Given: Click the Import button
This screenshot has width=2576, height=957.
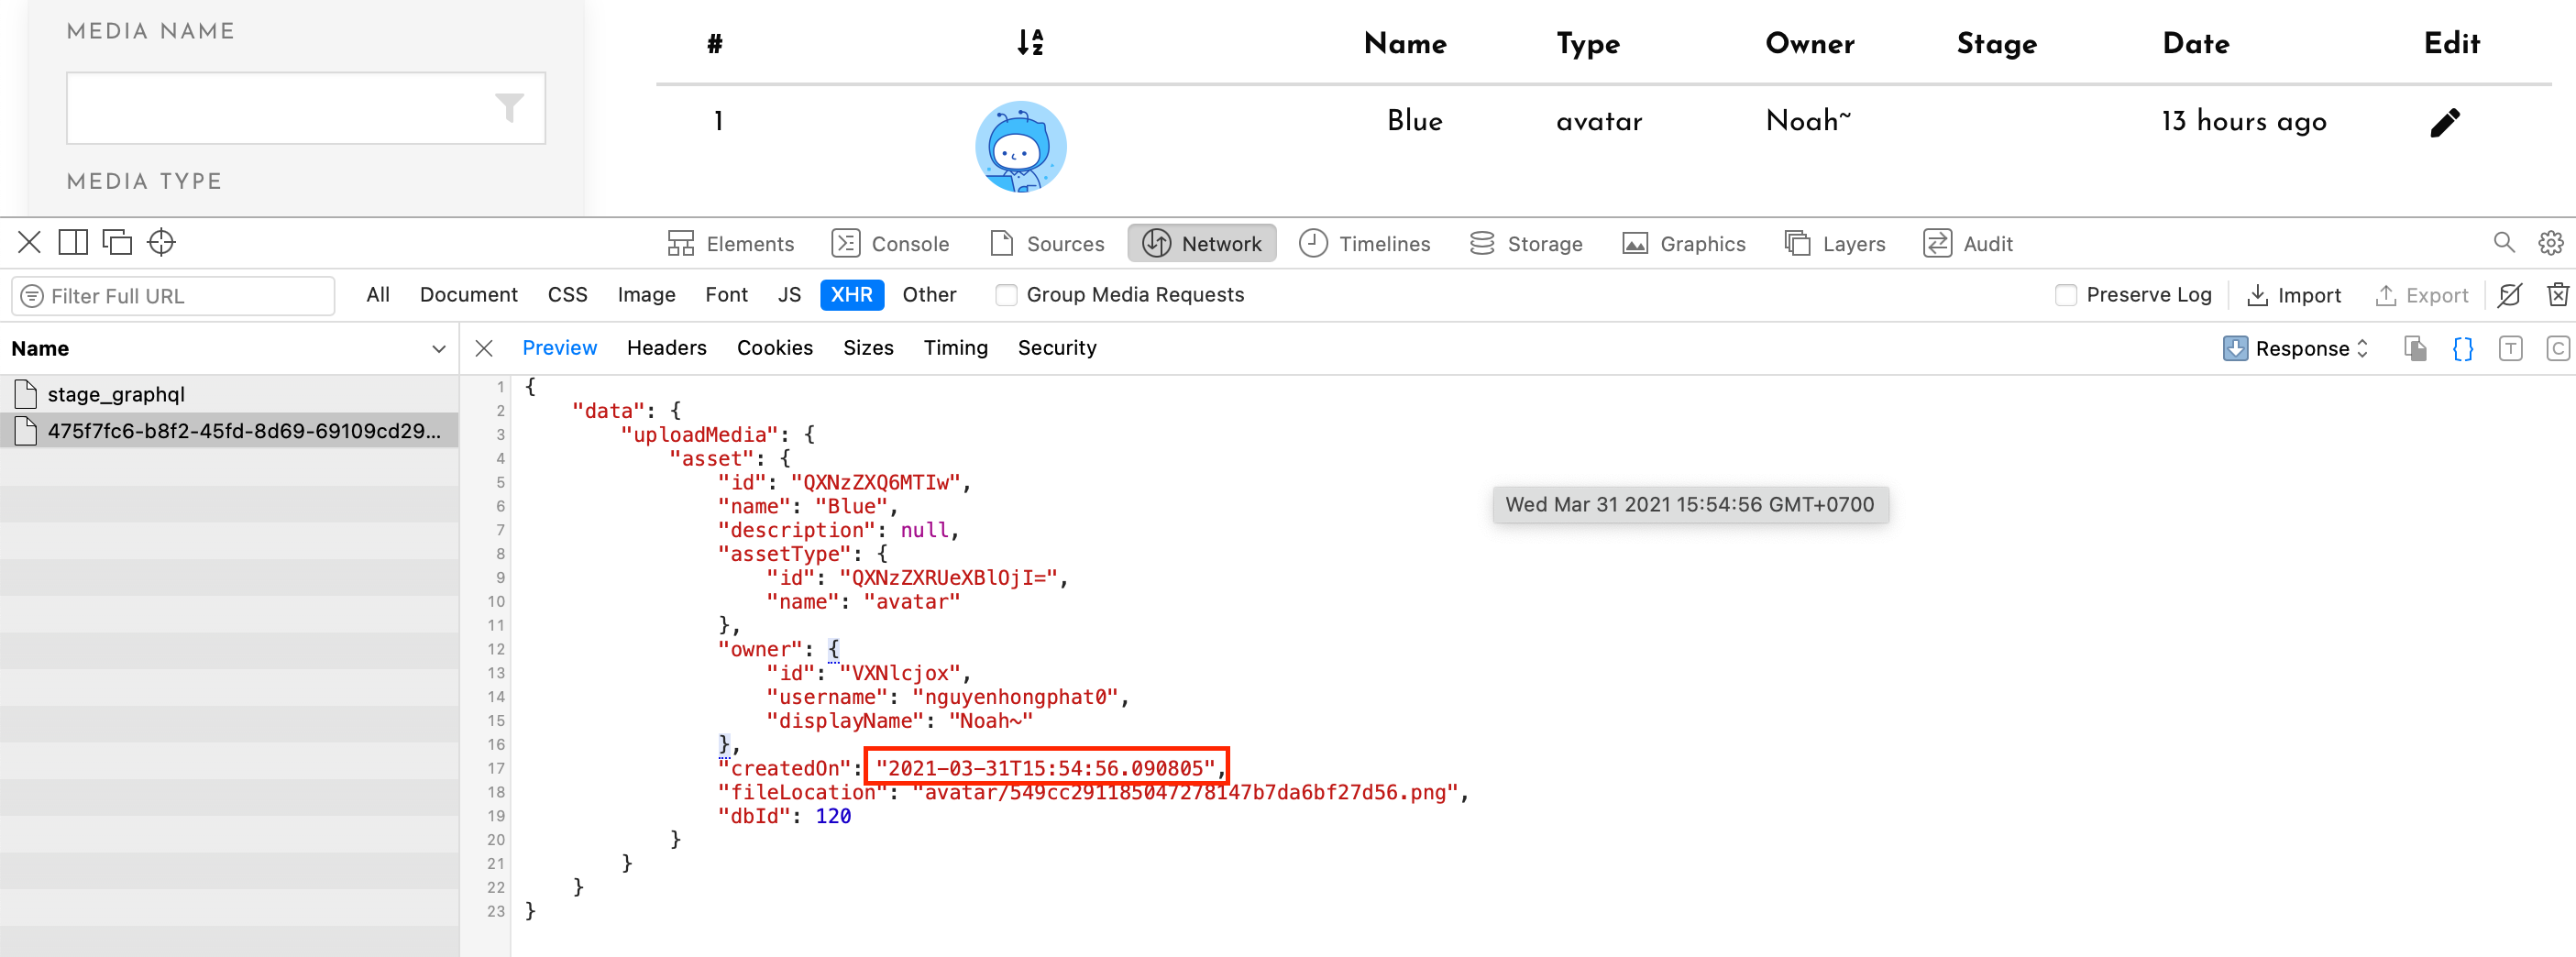Looking at the screenshot, I should [2296, 295].
